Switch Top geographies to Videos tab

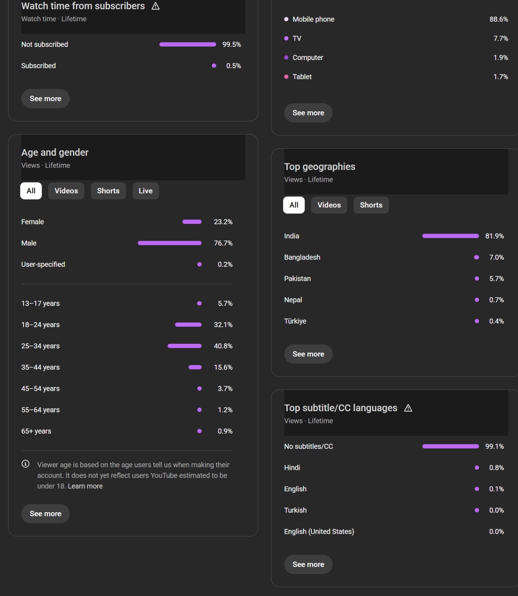click(x=329, y=205)
